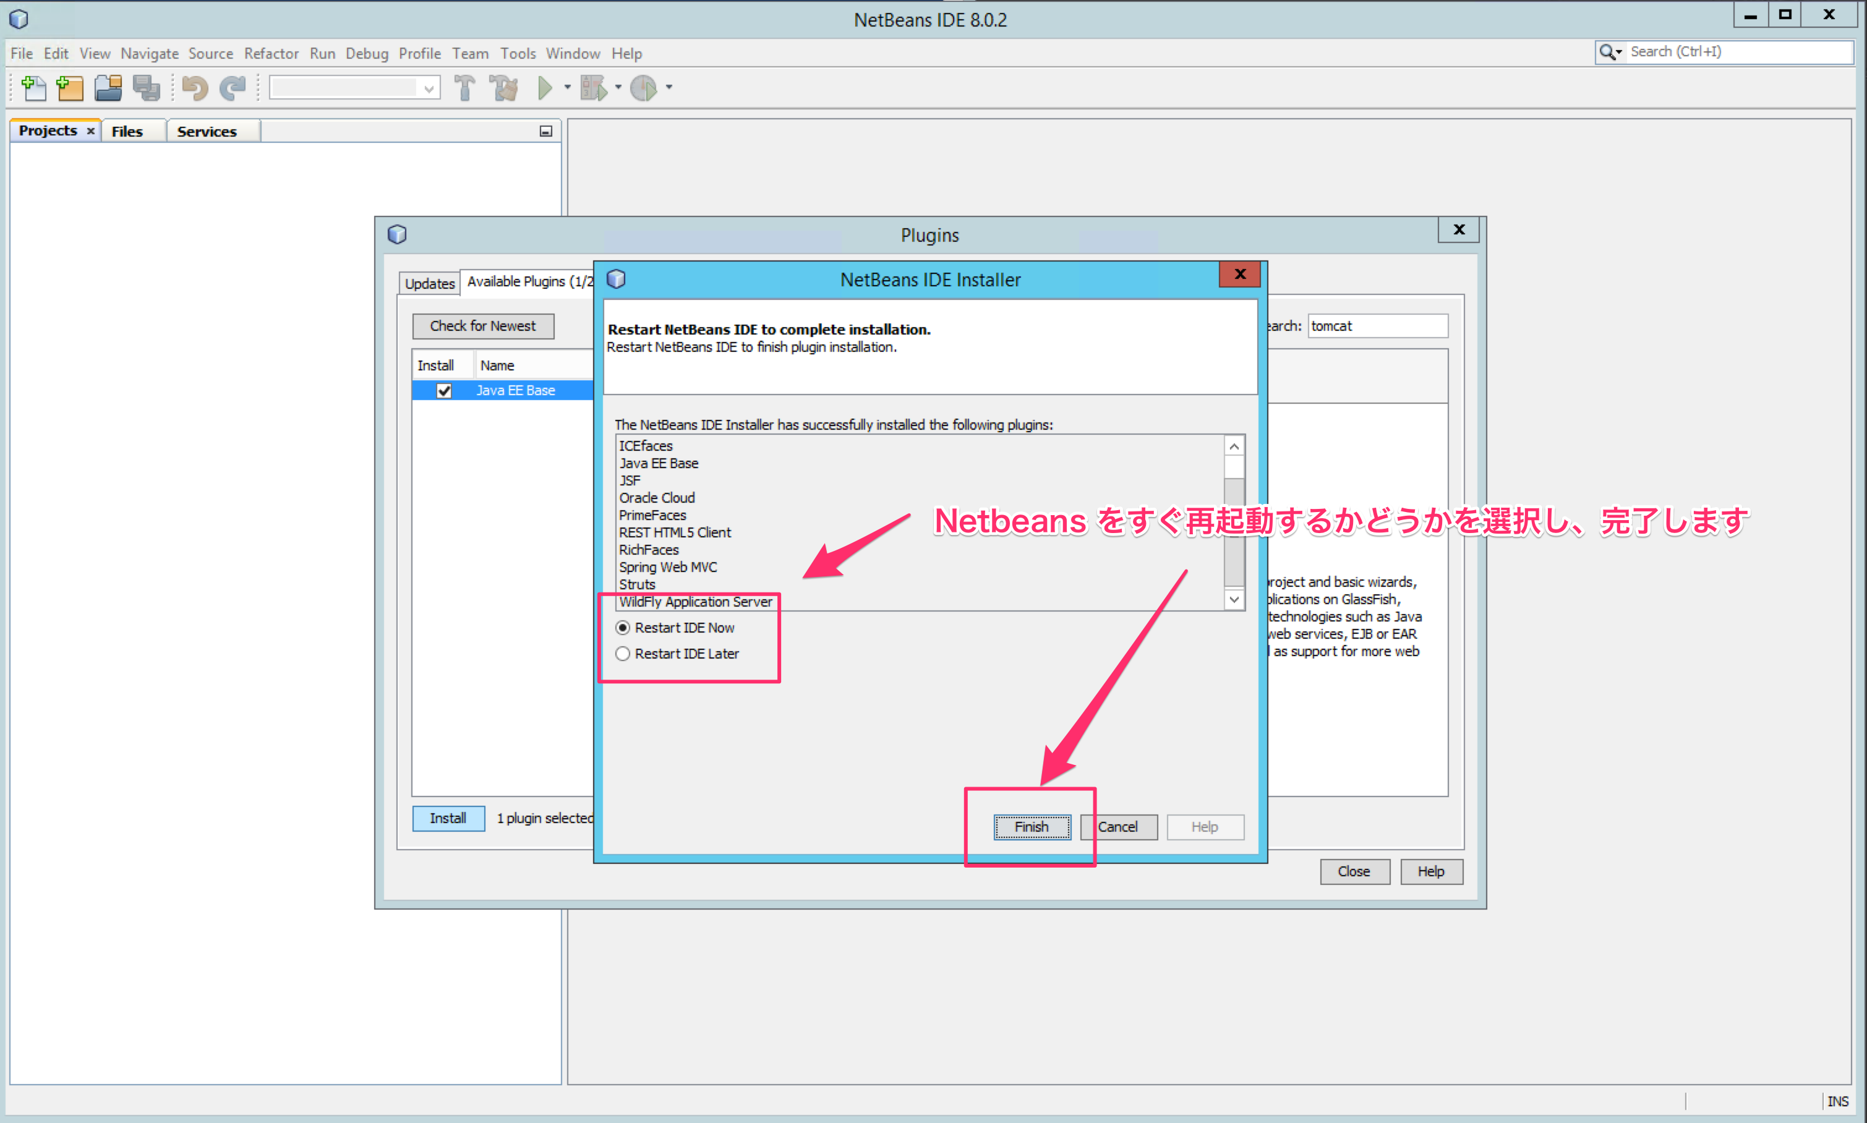Close the NetBeans IDE Installer dialog
1867x1123 pixels.
(x=1240, y=274)
